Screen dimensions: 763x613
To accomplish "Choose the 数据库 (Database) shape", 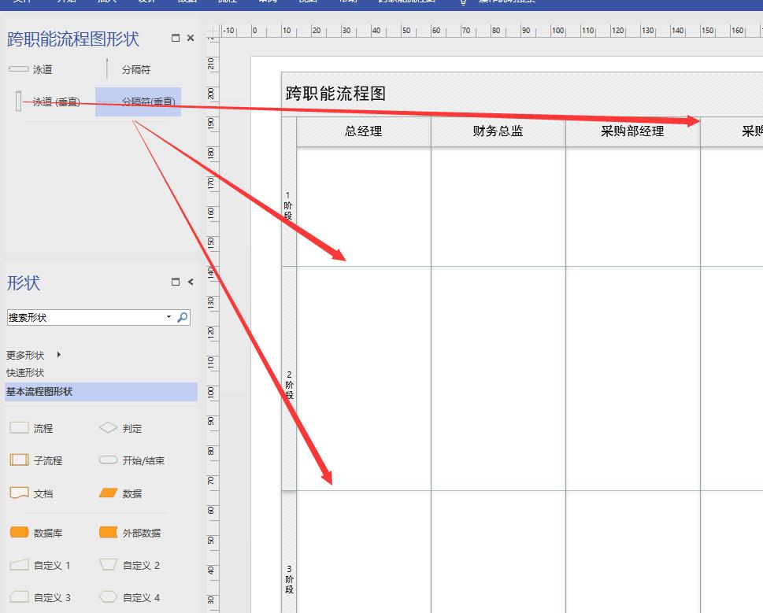I will click(x=41, y=533).
